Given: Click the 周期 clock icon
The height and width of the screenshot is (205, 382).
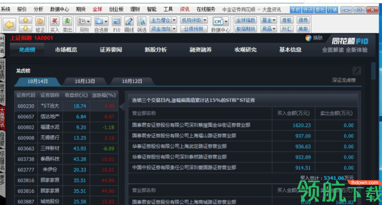Looking at the screenshot, I should click(82, 21).
